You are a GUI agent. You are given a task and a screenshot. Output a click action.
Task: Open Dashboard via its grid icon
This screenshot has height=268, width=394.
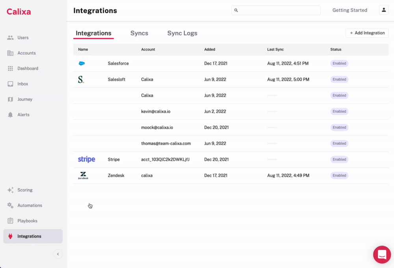tap(10, 69)
